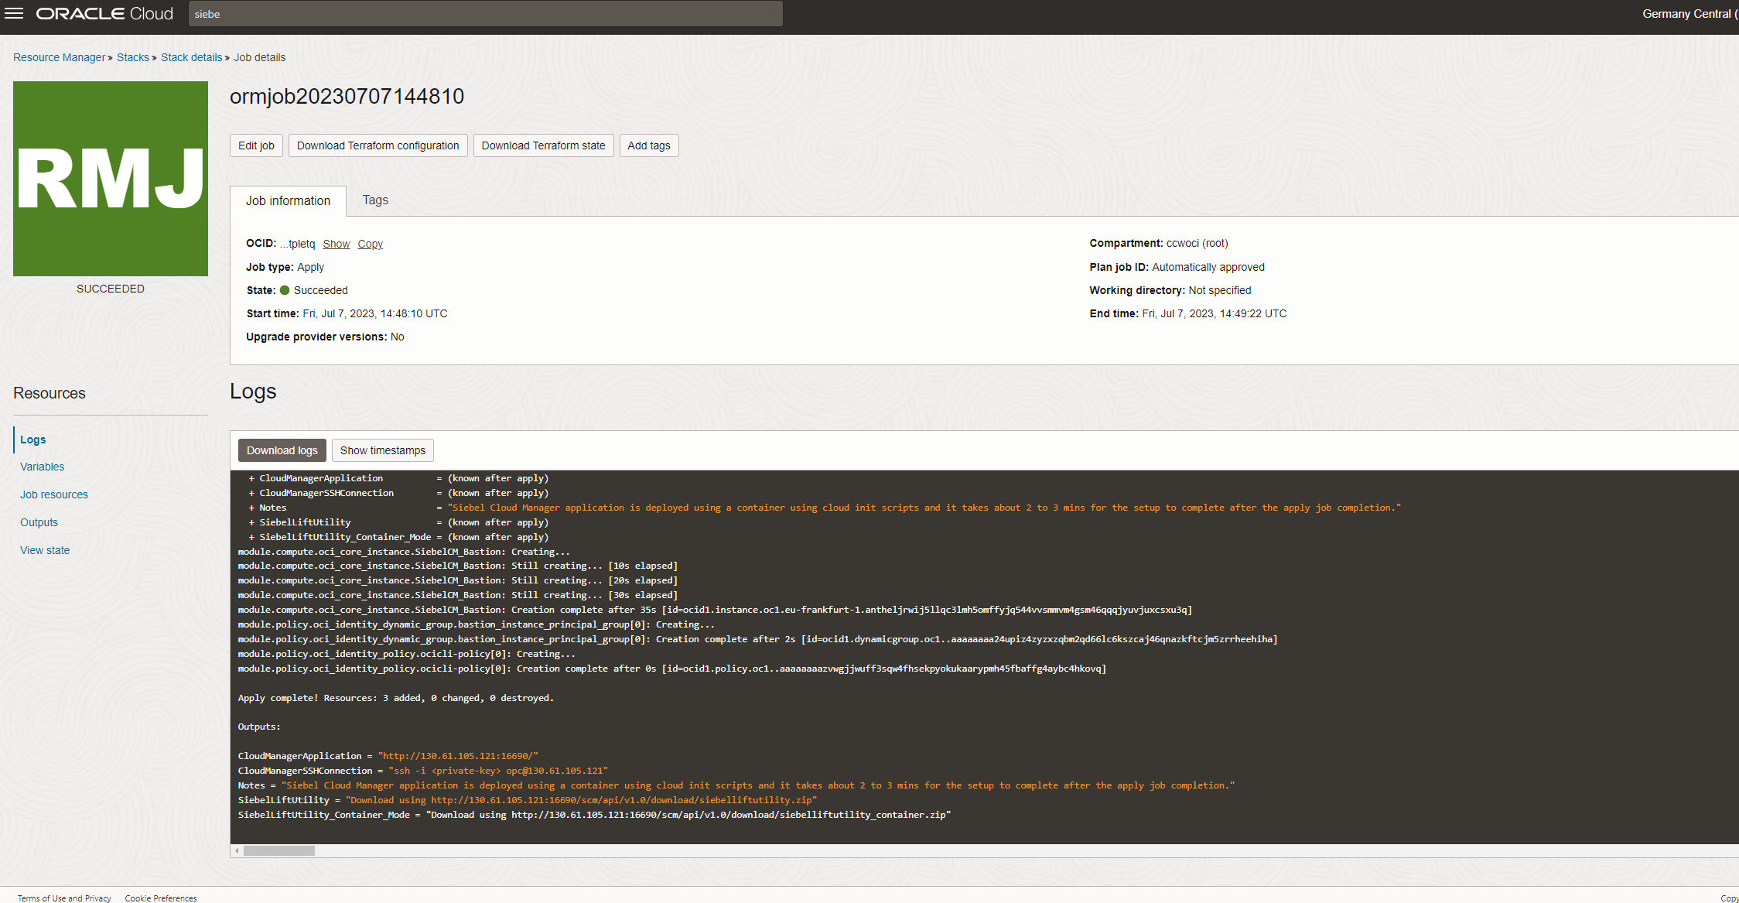Click Copy to copy the OCID

tap(371, 244)
